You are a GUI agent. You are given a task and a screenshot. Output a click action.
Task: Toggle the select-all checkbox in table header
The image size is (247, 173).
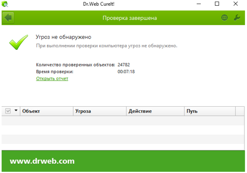point(8,111)
